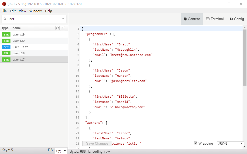247x154 pixels.
Task: Click the search magnifier icon
Action: tap(5, 19)
